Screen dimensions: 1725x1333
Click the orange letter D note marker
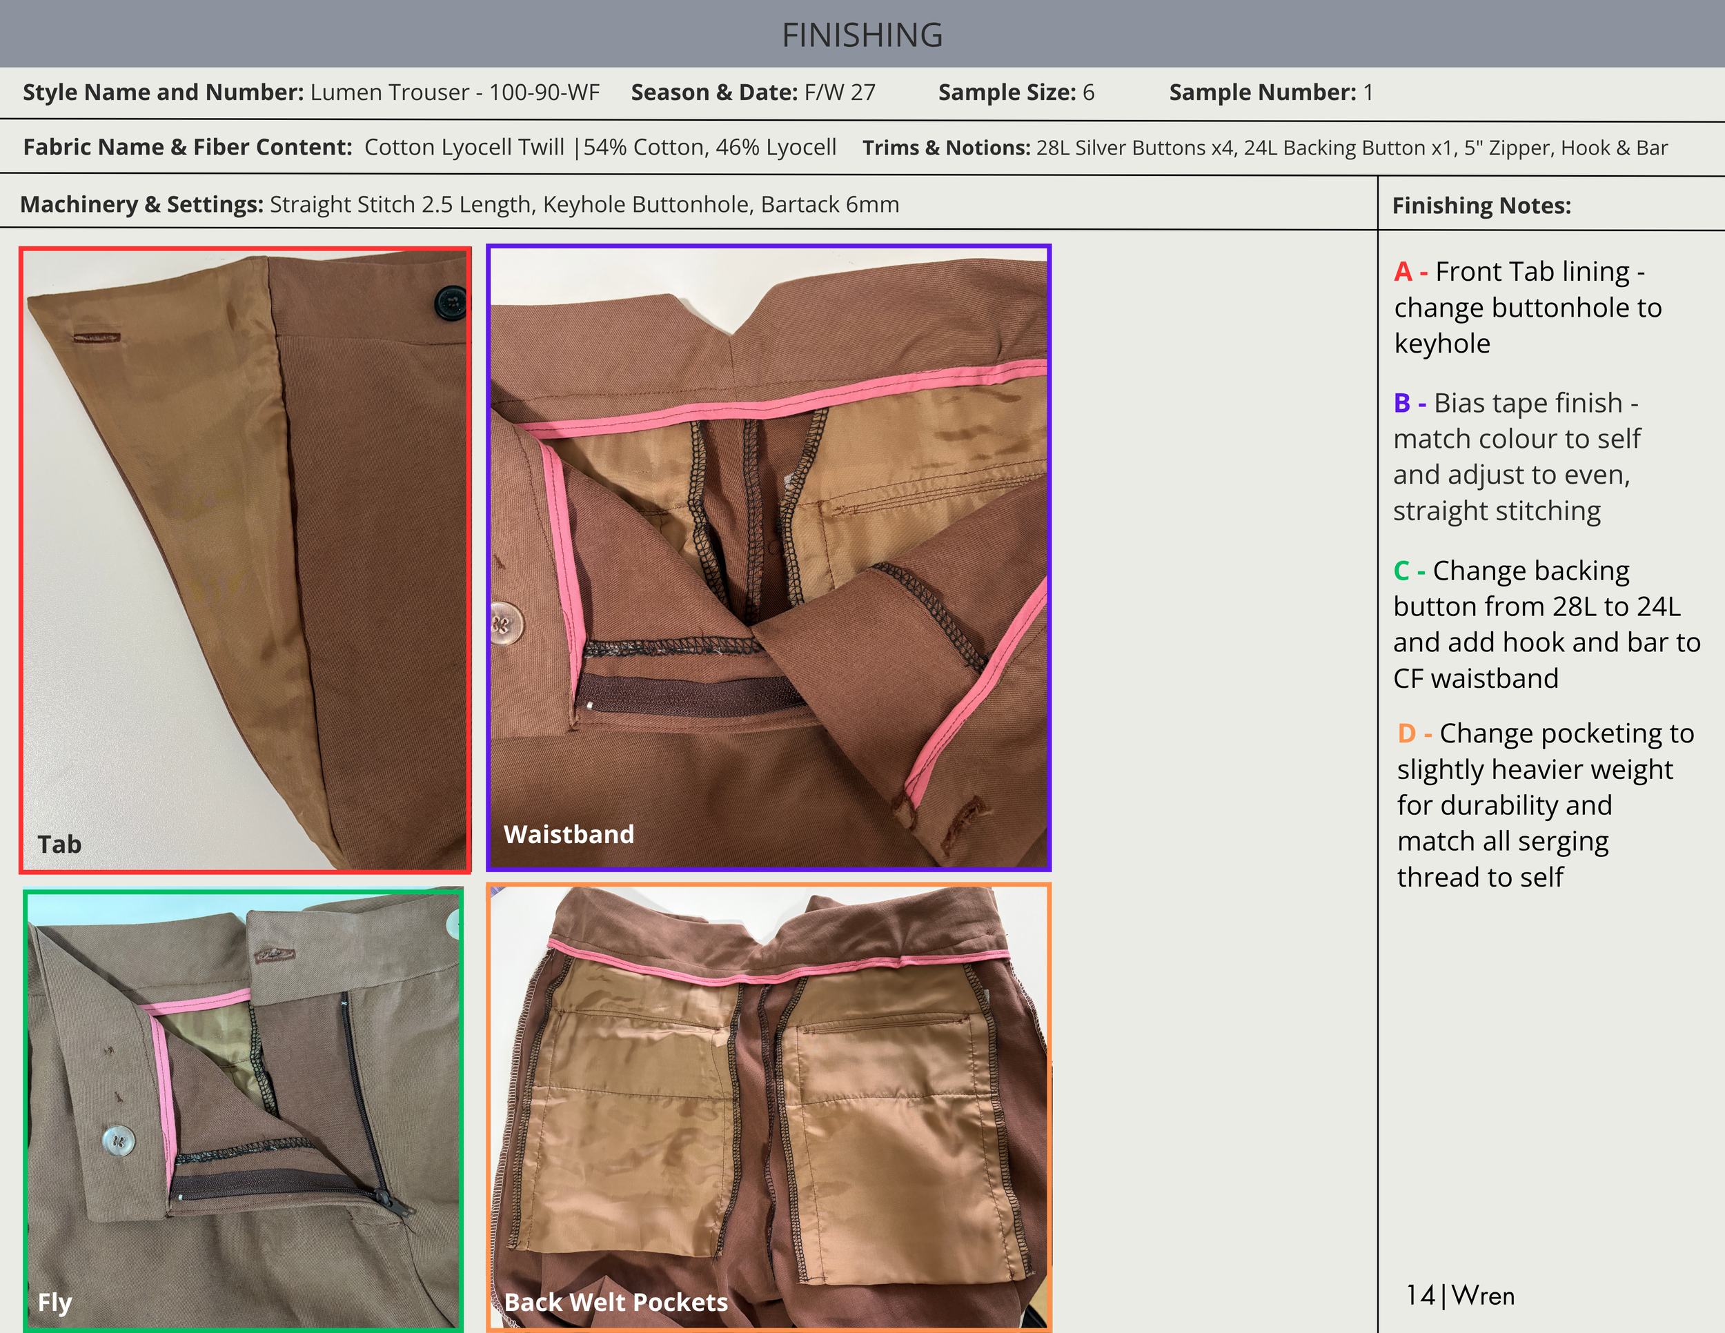click(x=1406, y=733)
